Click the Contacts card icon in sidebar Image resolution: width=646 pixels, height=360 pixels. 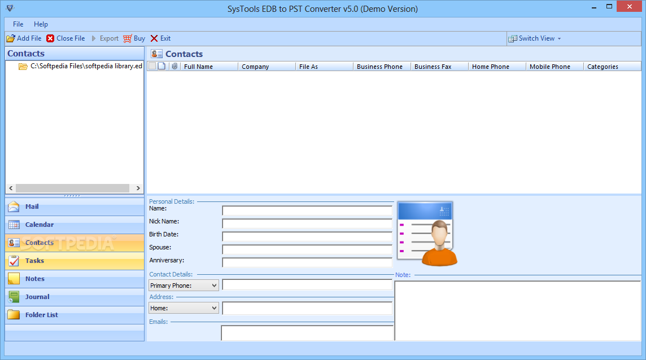(x=14, y=243)
